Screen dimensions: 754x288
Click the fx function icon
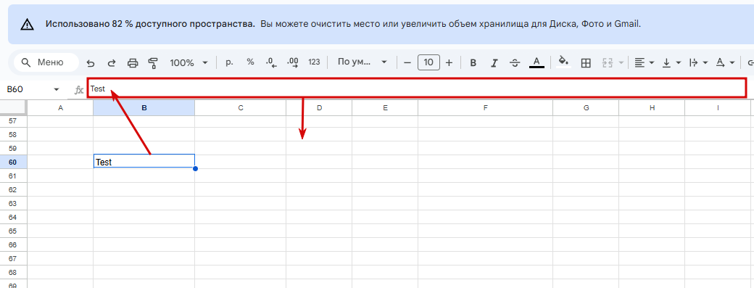(x=79, y=90)
